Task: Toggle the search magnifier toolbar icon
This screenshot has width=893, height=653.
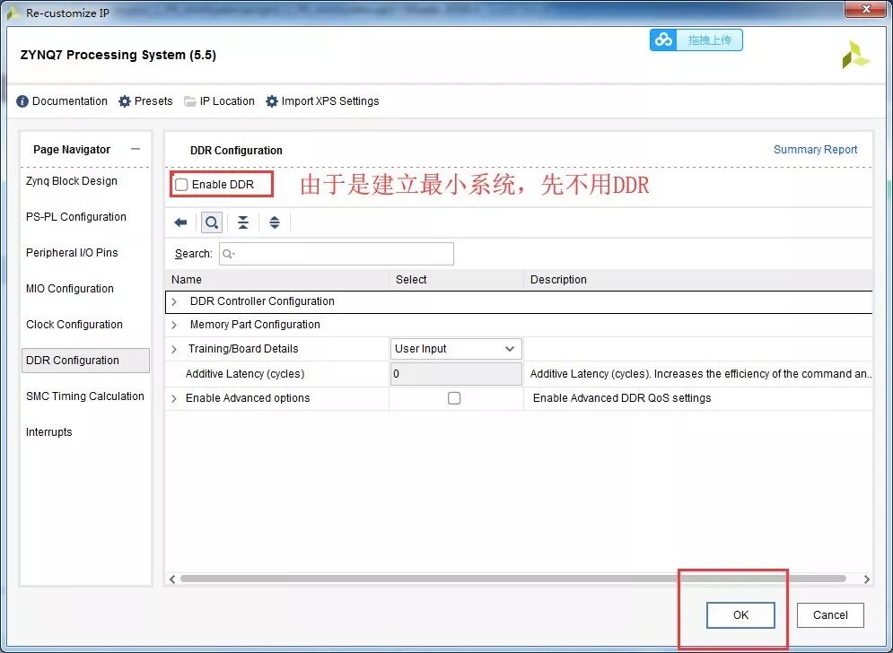Action: pos(212,222)
